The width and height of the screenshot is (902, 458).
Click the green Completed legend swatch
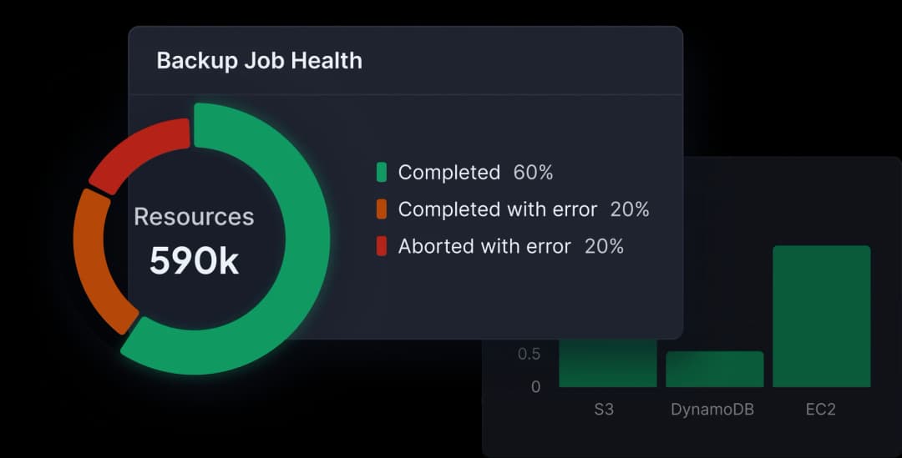click(x=382, y=173)
